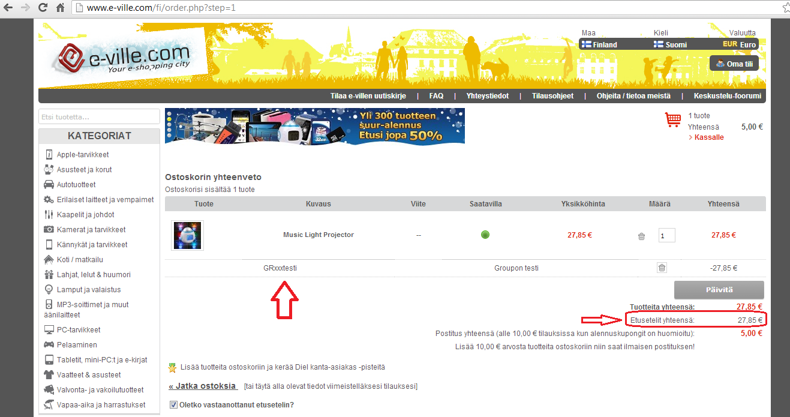
Task: Click the quantity field for the product
Action: [x=666, y=236]
